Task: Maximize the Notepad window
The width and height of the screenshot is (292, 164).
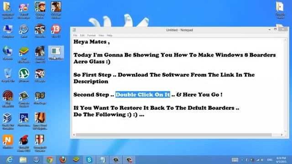Action: (x=275, y=29)
